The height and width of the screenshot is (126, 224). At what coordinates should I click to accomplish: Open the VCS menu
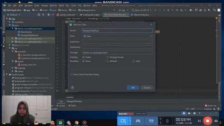[79, 6]
